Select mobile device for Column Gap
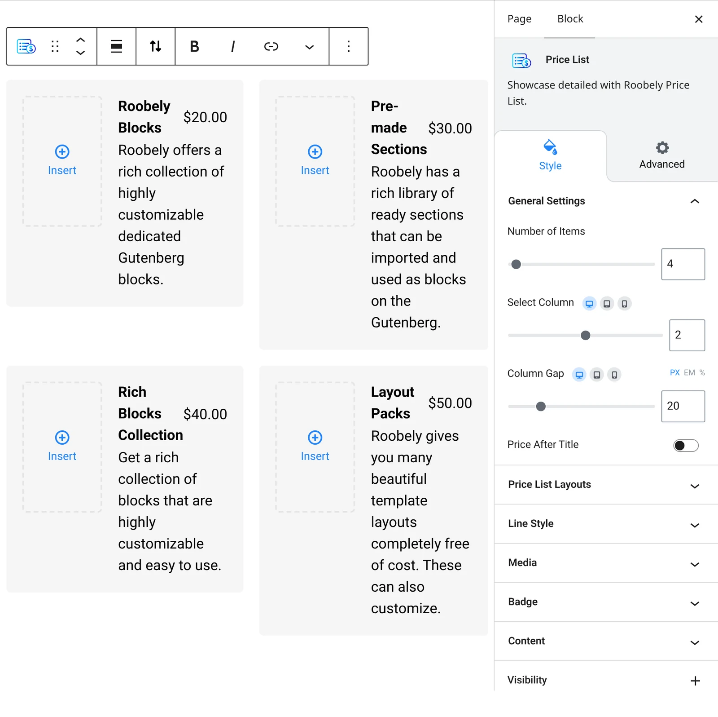718x717 pixels. (x=614, y=375)
